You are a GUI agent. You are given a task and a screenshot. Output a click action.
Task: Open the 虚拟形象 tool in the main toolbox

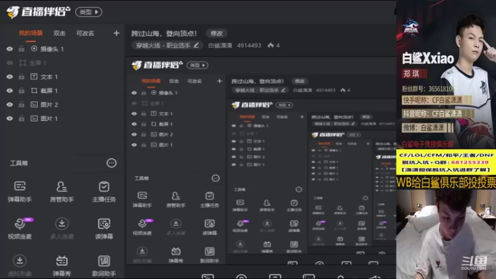[x=20, y=266]
